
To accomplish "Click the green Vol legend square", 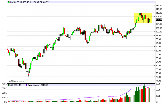I will pyautogui.click(x=9, y=85).
